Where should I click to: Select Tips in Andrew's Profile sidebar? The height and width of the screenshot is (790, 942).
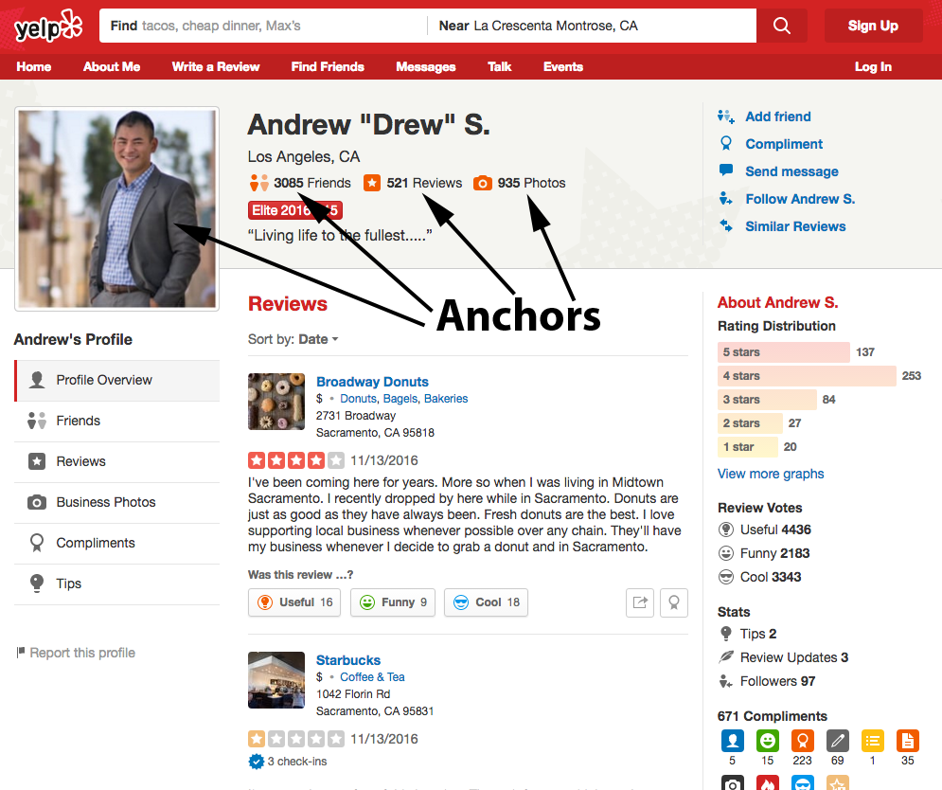tap(117, 584)
